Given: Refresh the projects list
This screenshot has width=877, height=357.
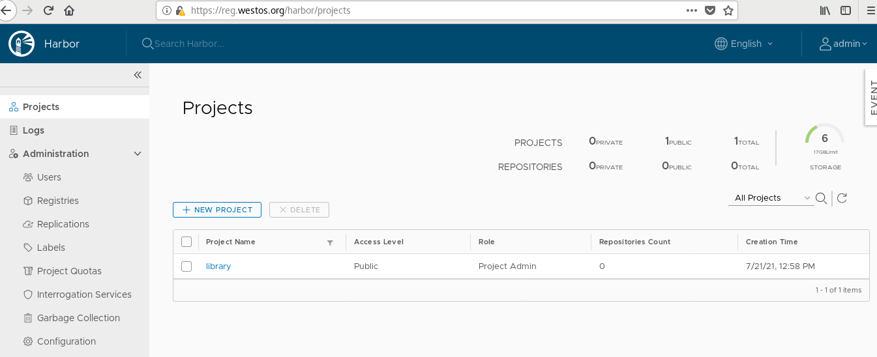Looking at the screenshot, I should point(842,198).
